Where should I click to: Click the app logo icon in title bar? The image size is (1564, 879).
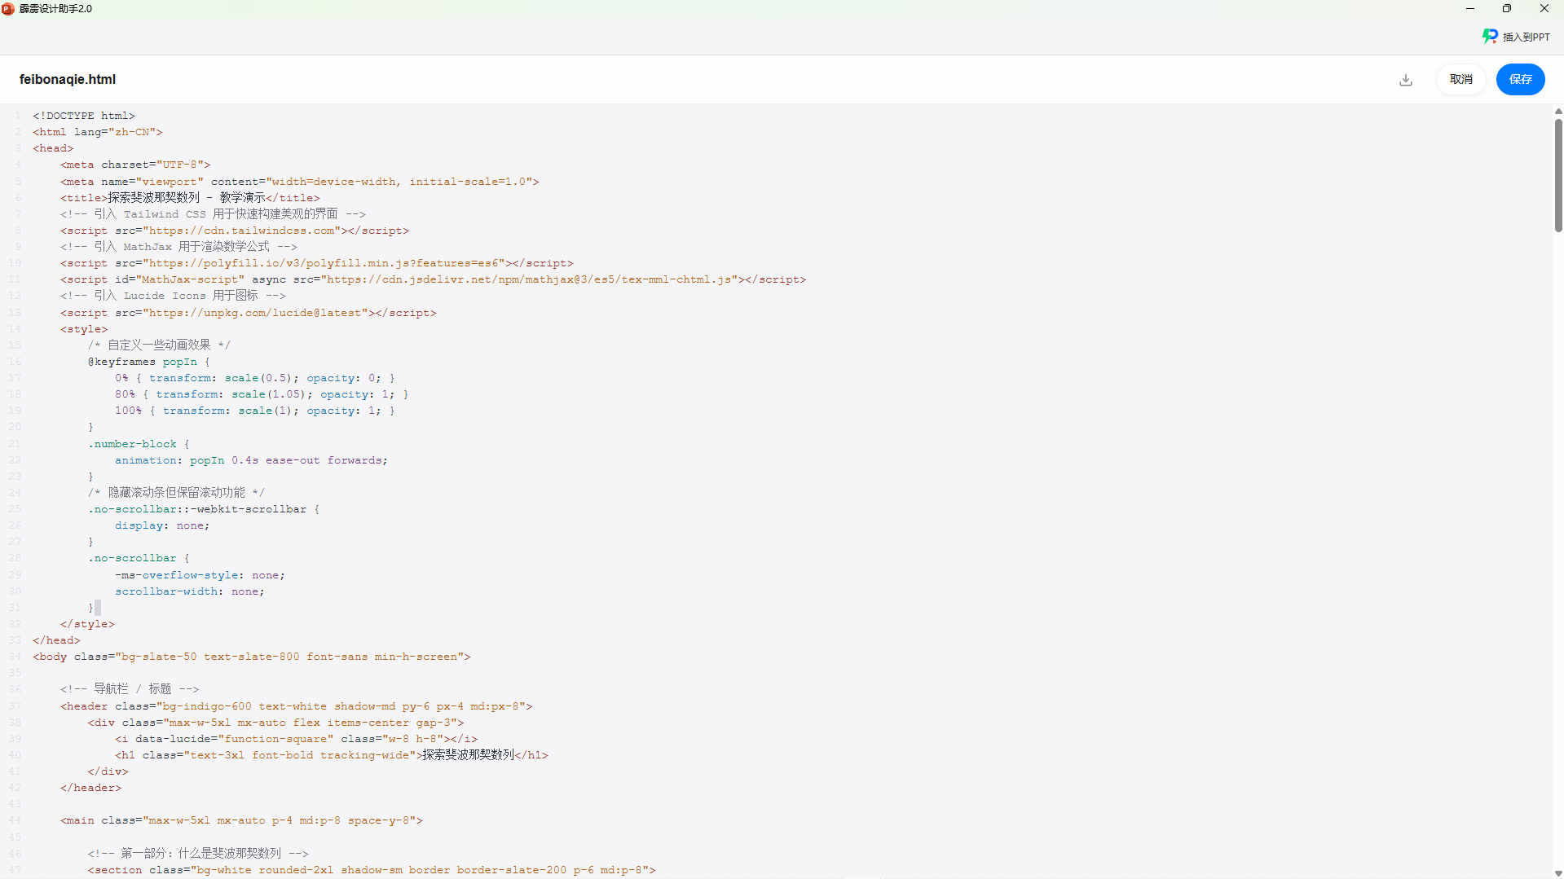(8, 9)
